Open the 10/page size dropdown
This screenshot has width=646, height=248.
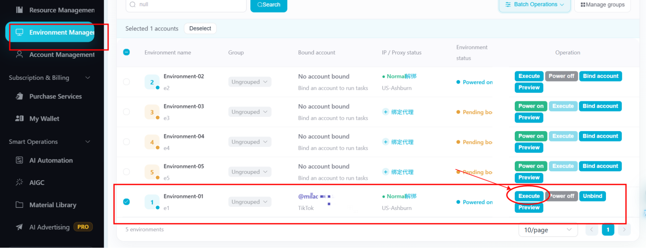click(x=548, y=230)
